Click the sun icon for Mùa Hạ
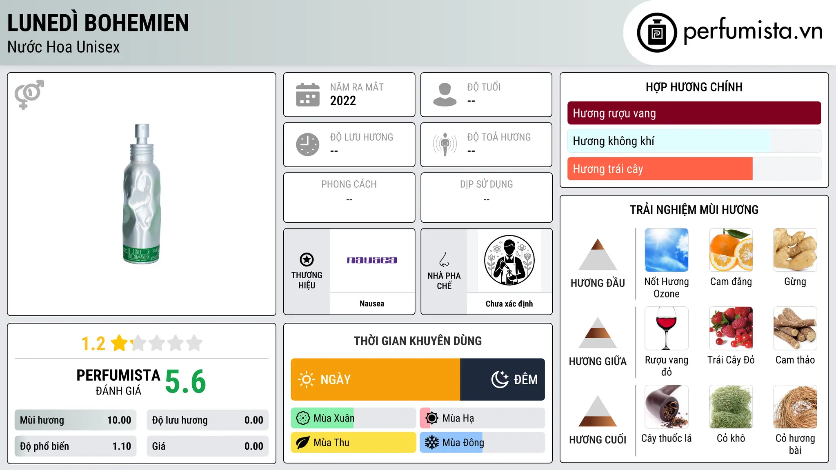Image resolution: width=836 pixels, height=470 pixels. [x=432, y=418]
